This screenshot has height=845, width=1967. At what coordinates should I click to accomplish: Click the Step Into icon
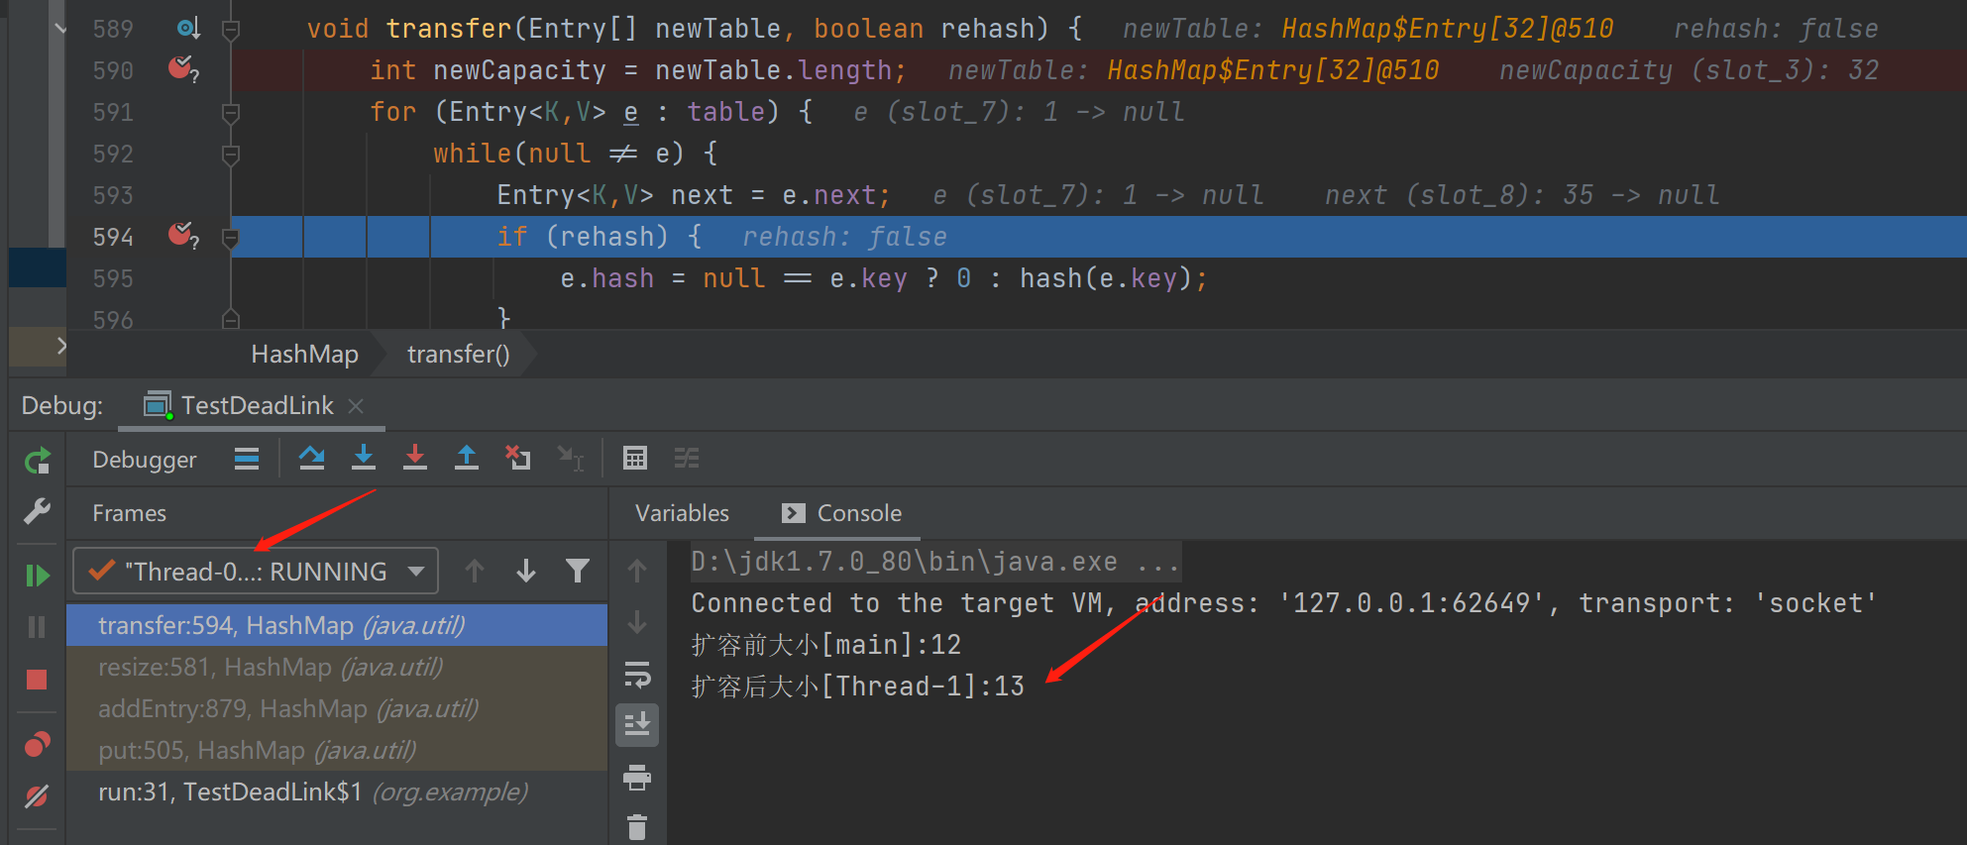364,458
